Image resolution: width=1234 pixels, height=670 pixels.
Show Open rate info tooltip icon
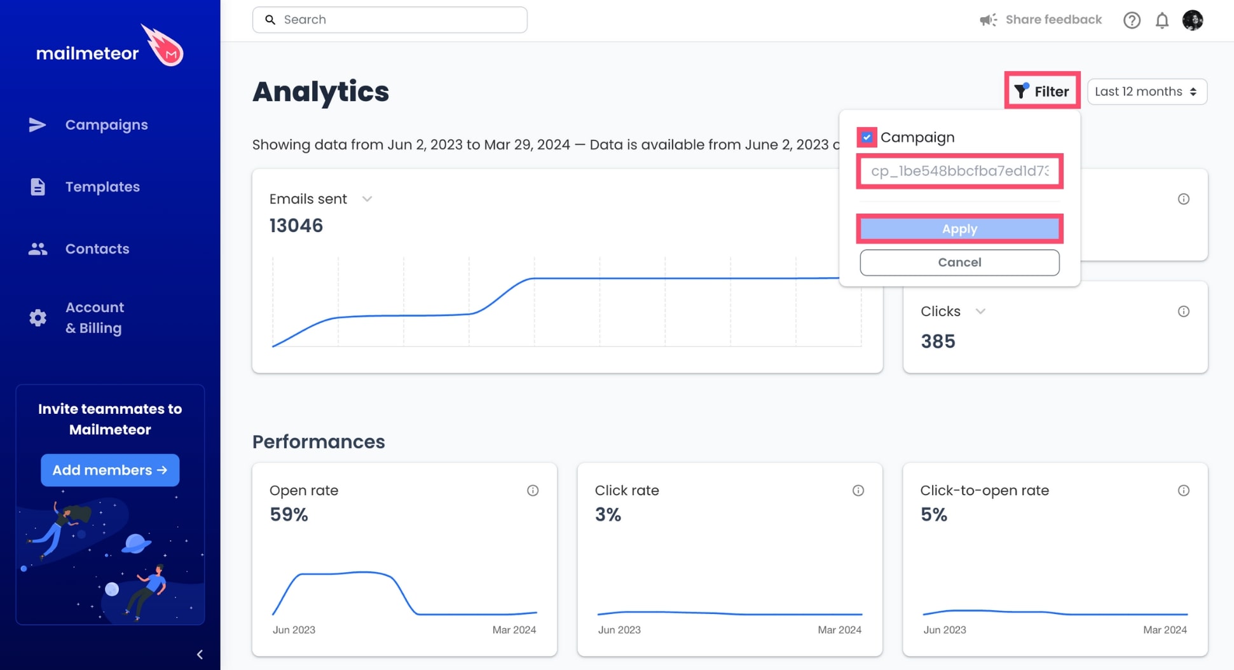point(533,491)
